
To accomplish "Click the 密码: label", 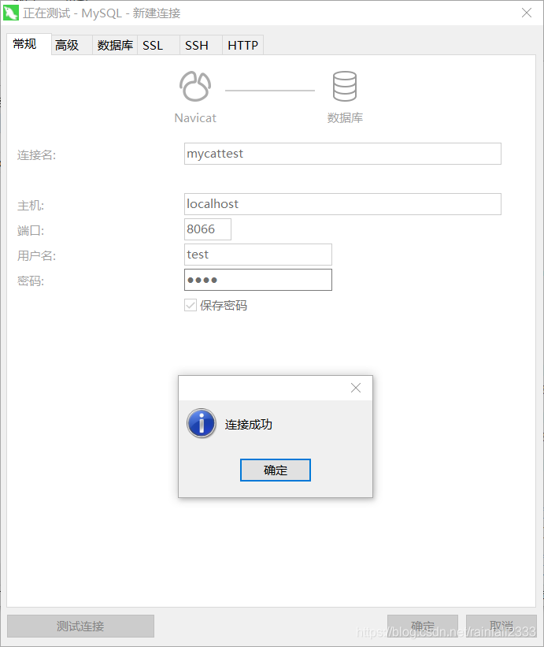I will tap(31, 281).
